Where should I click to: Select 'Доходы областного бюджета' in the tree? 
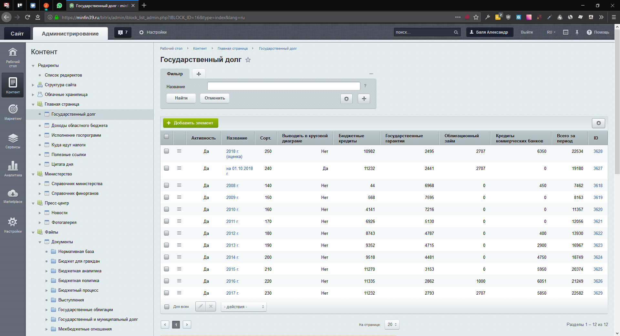(x=79, y=126)
